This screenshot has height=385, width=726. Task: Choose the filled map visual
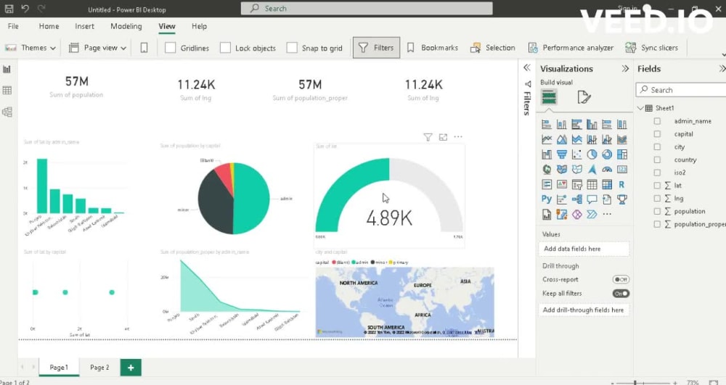(x=562, y=170)
